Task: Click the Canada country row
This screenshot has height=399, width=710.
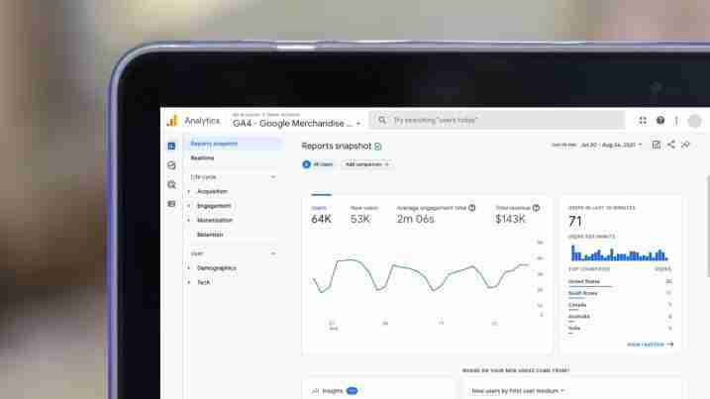Action: pyautogui.click(x=620, y=305)
